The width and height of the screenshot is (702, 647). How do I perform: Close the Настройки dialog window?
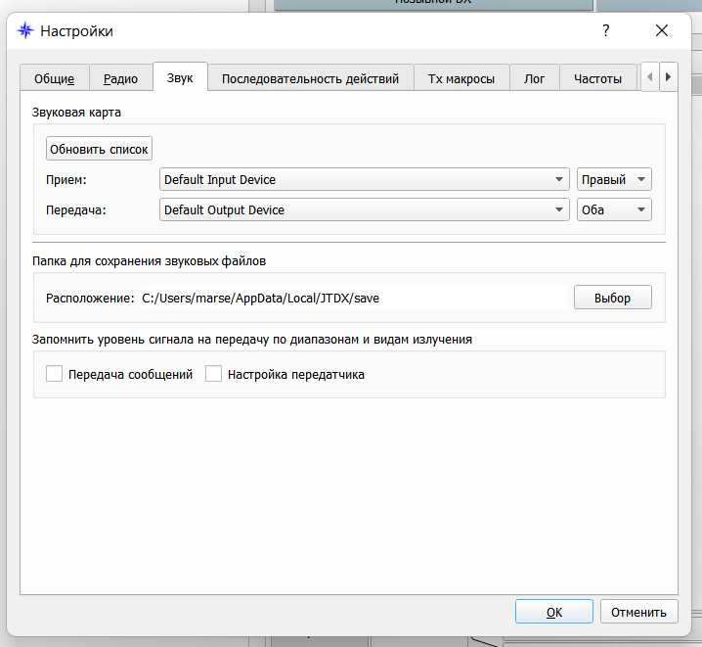click(x=662, y=30)
